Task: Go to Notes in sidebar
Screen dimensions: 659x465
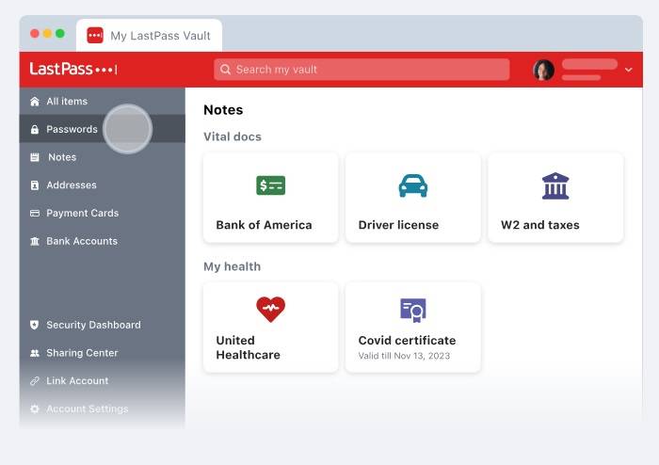Action: click(x=103, y=157)
